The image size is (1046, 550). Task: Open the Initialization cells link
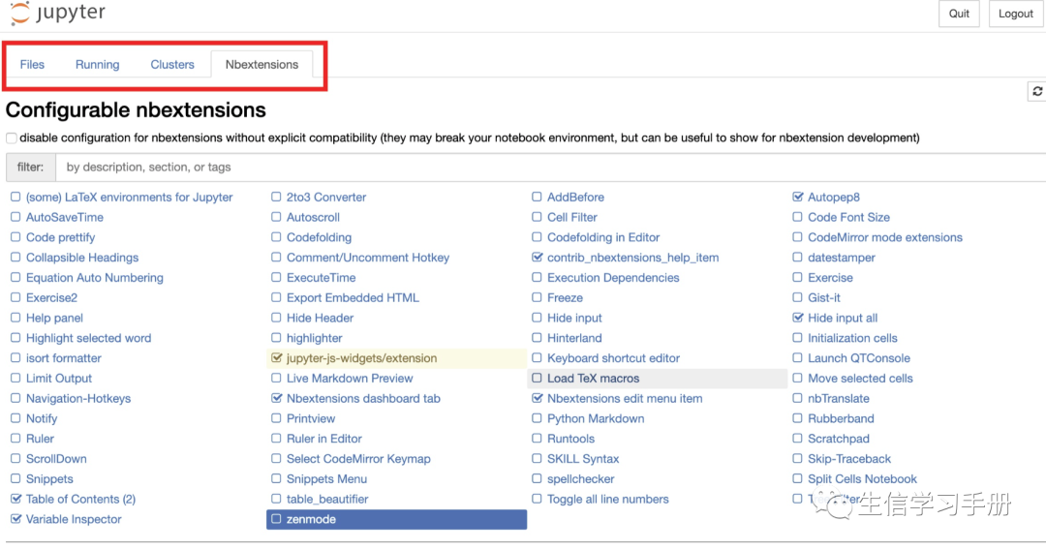point(852,338)
